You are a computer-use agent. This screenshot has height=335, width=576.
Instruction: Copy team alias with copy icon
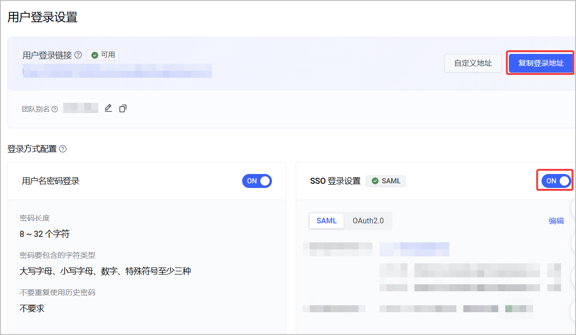[123, 108]
